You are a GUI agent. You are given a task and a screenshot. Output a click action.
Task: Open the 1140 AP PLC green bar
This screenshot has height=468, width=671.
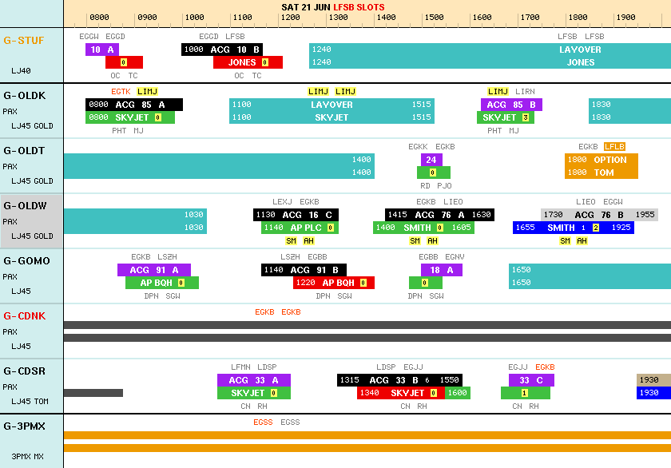point(300,228)
